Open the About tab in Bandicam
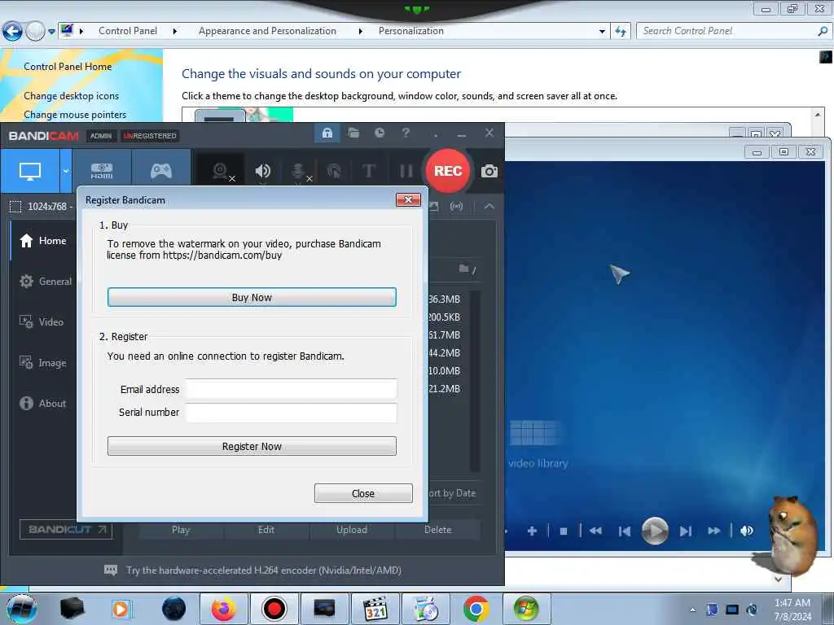834x625 pixels. (x=43, y=404)
